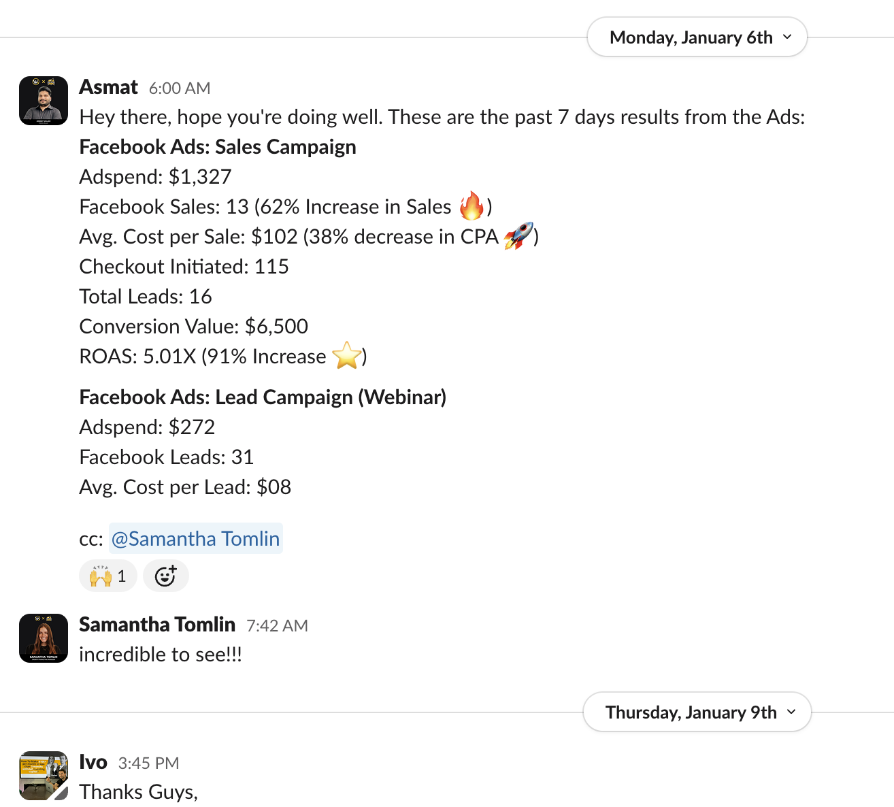Open Asmat's user name link
894x807 pixels.
(x=108, y=87)
